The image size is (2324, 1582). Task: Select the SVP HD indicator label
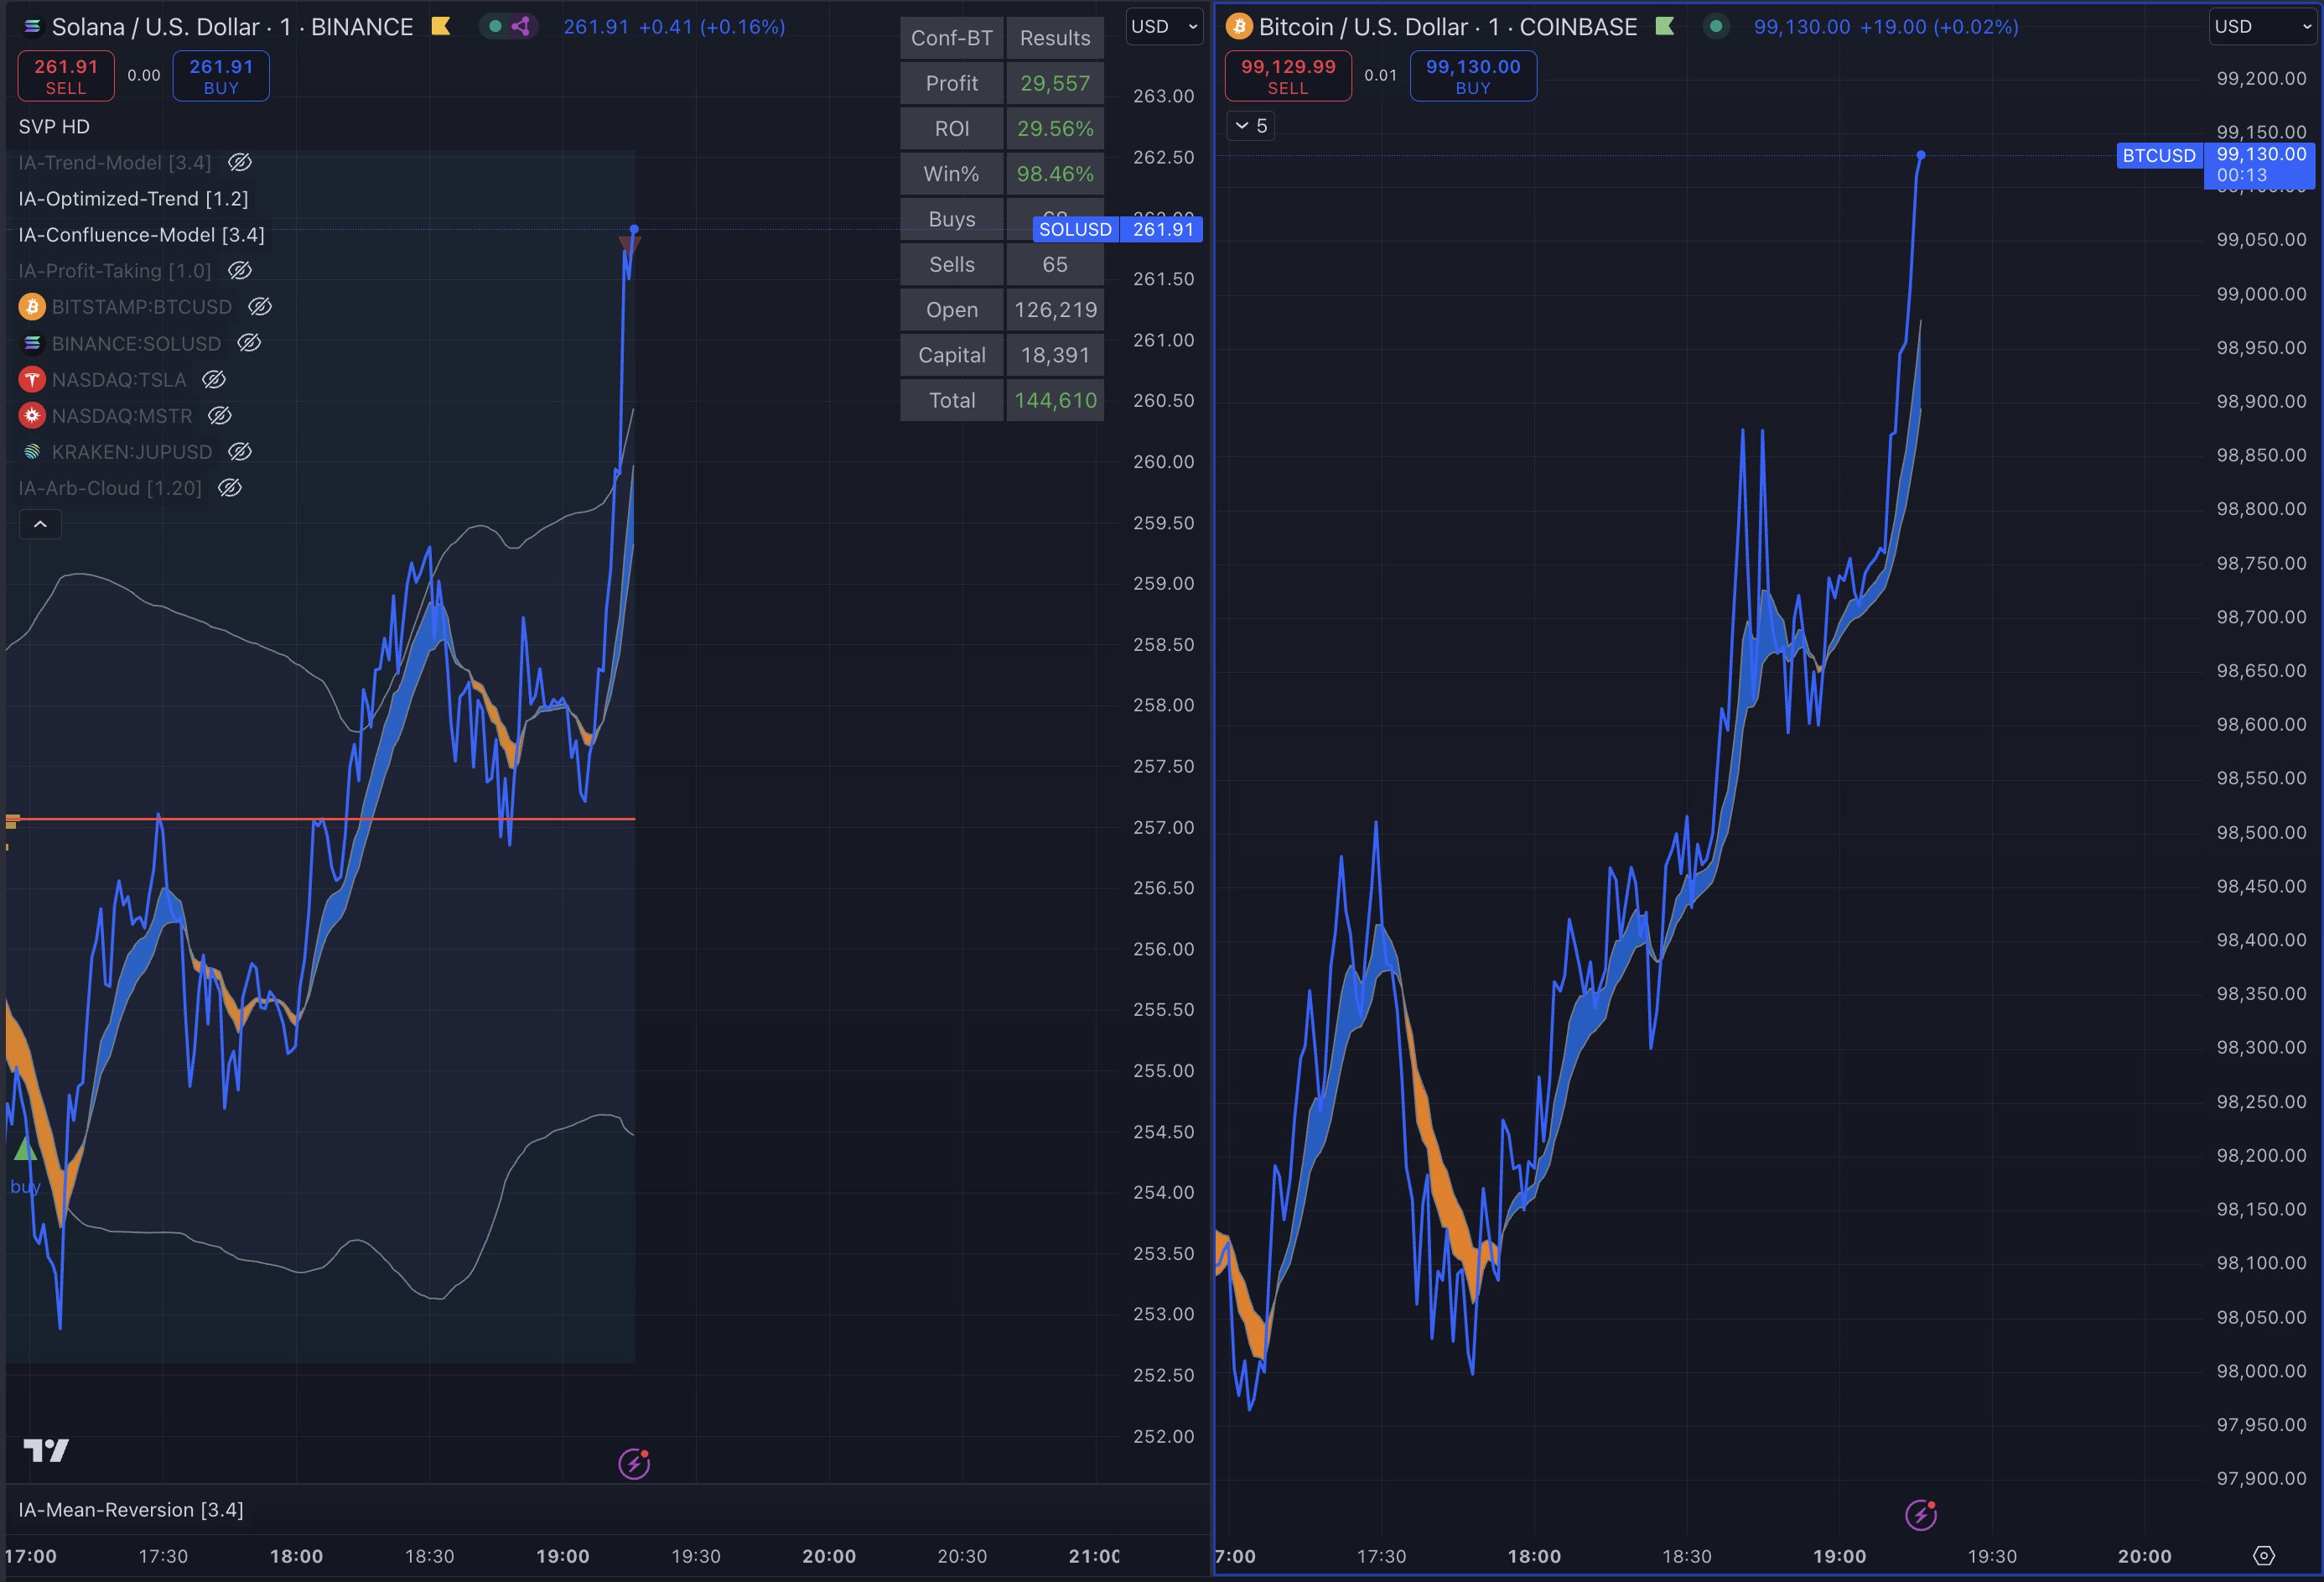pos(54,126)
